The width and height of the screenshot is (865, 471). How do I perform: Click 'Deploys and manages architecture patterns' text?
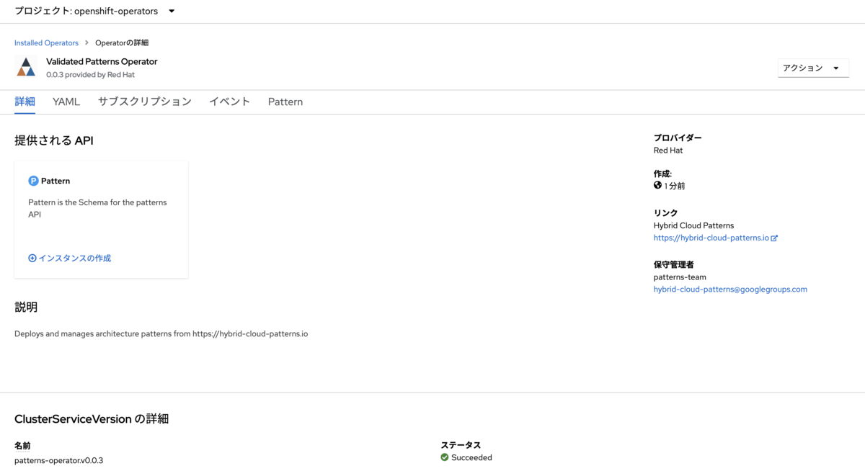[161, 334]
